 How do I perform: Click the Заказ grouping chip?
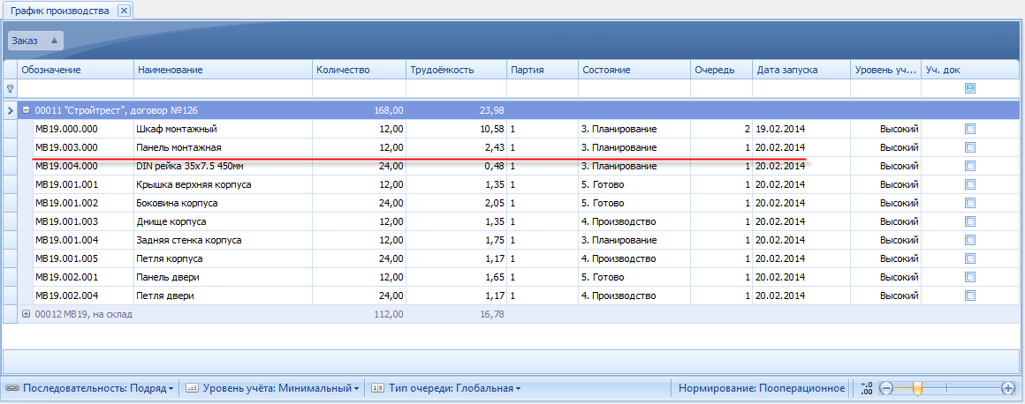coord(35,41)
